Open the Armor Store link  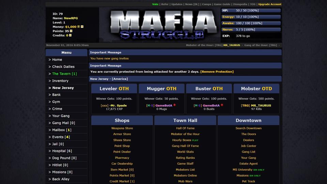pyautogui.click(x=122, y=134)
